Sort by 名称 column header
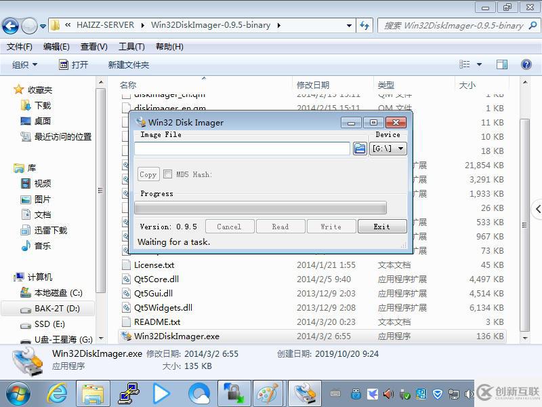Screen dimensions: 542x407 (128, 85)
